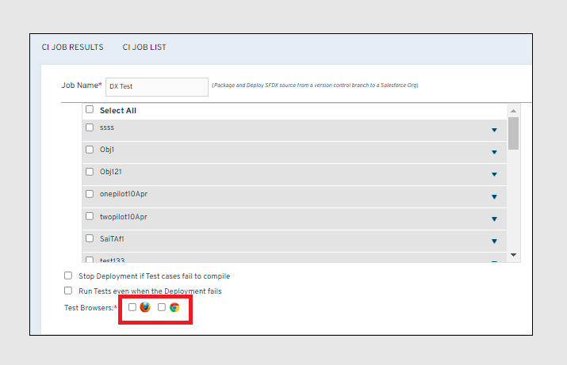Enable Run Tests even when Deployment fails

coord(68,291)
